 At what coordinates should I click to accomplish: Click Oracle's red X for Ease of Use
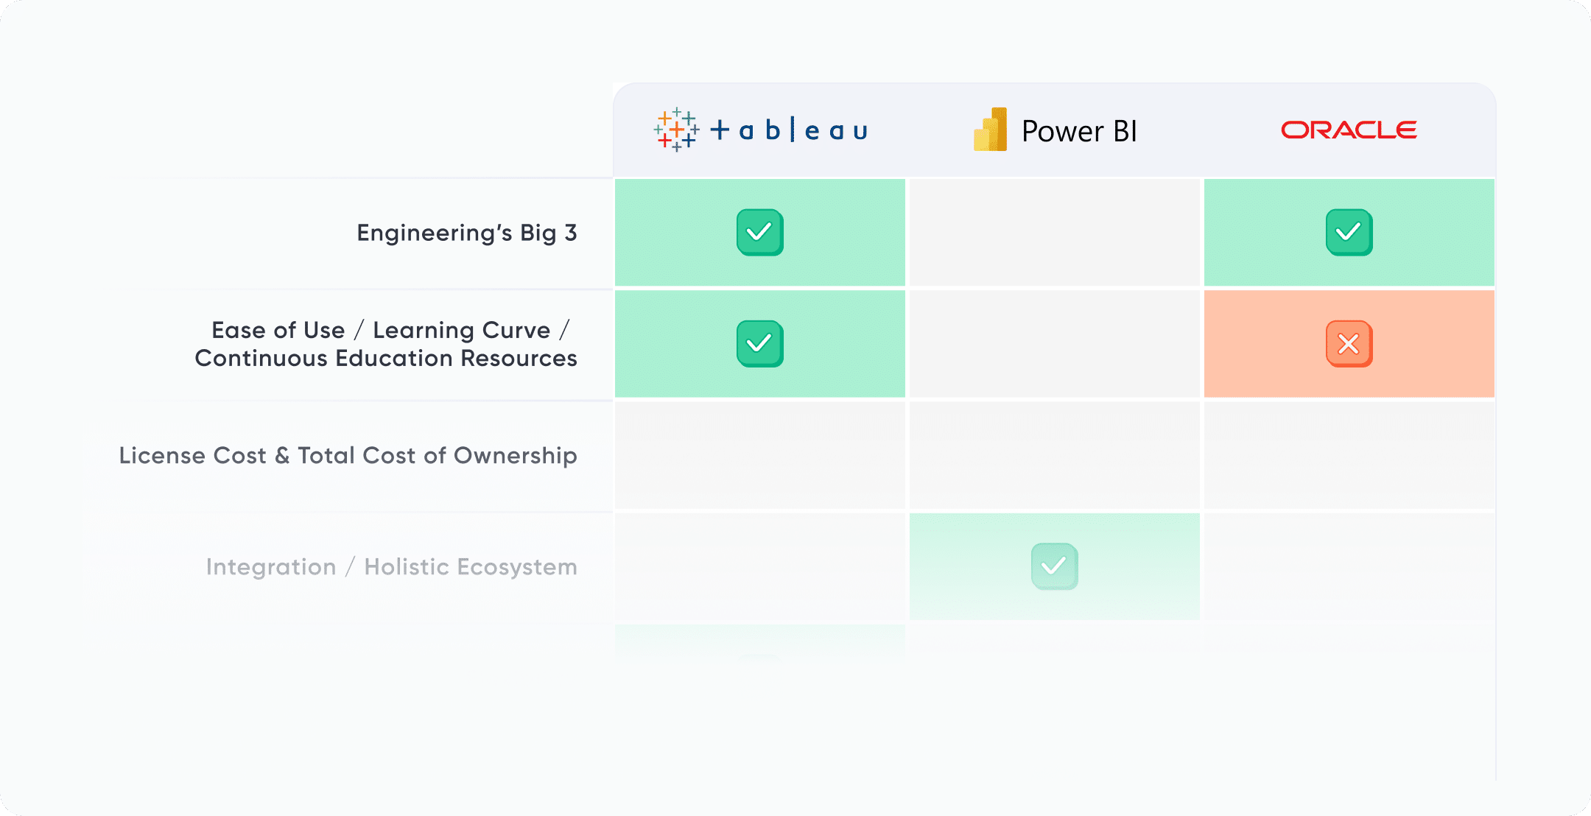(1349, 344)
